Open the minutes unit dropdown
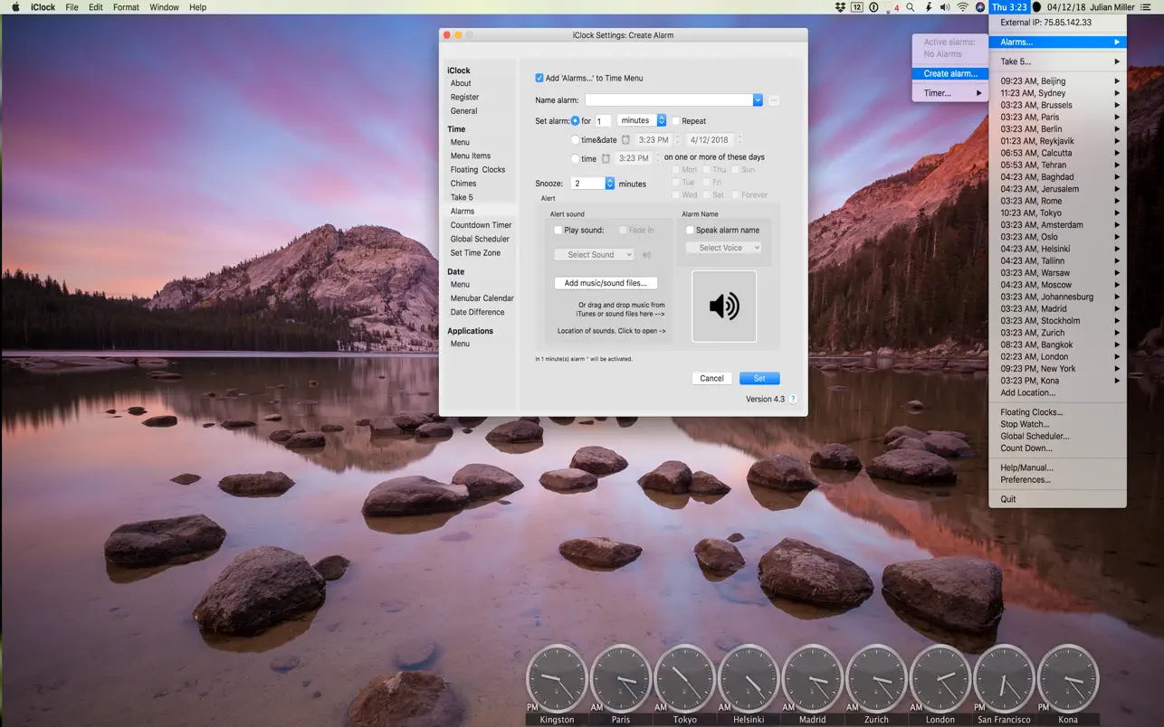1164x727 pixels. (x=642, y=120)
